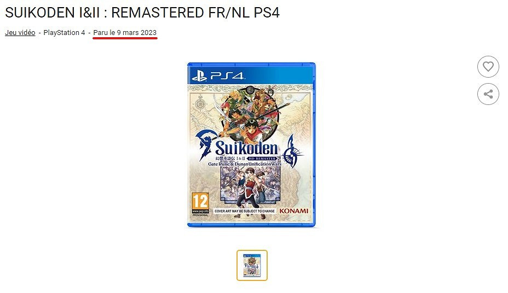Click the red KONAMI logo on the cover
Screen dimensions: 508x293
tap(294, 211)
